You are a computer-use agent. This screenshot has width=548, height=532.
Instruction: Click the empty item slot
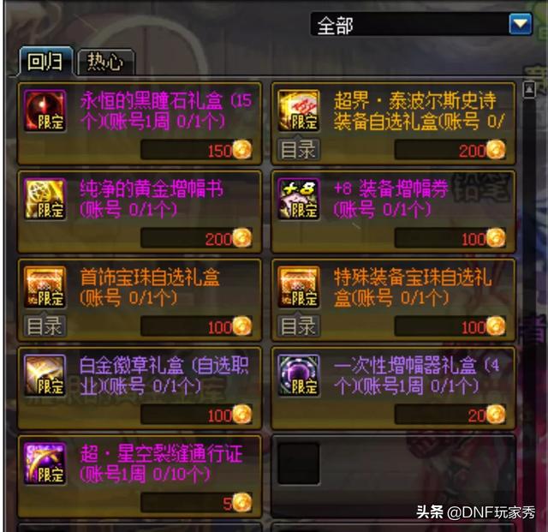point(299,463)
